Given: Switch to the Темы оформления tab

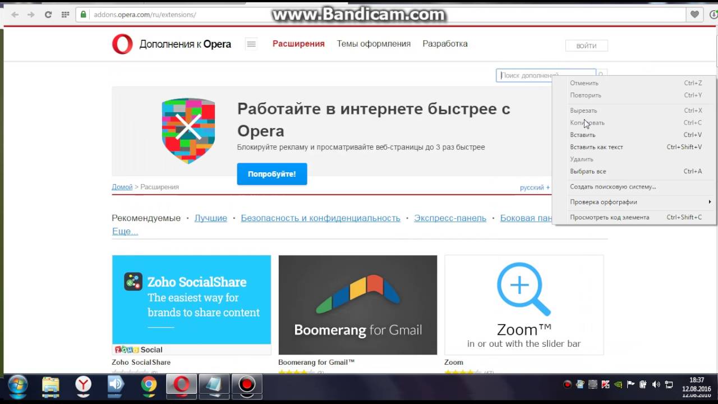Looking at the screenshot, I should coord(374,44).
